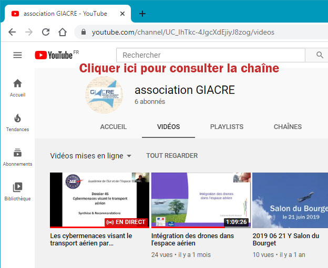Open Intégration des drones video title
This screenshot has width=328, height=268.
pyautogui.click(x=192, y=240)
